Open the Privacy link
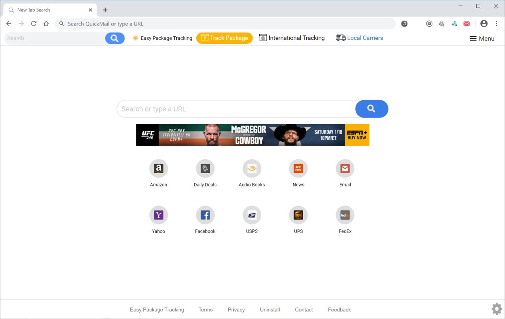 pos(236,309)
